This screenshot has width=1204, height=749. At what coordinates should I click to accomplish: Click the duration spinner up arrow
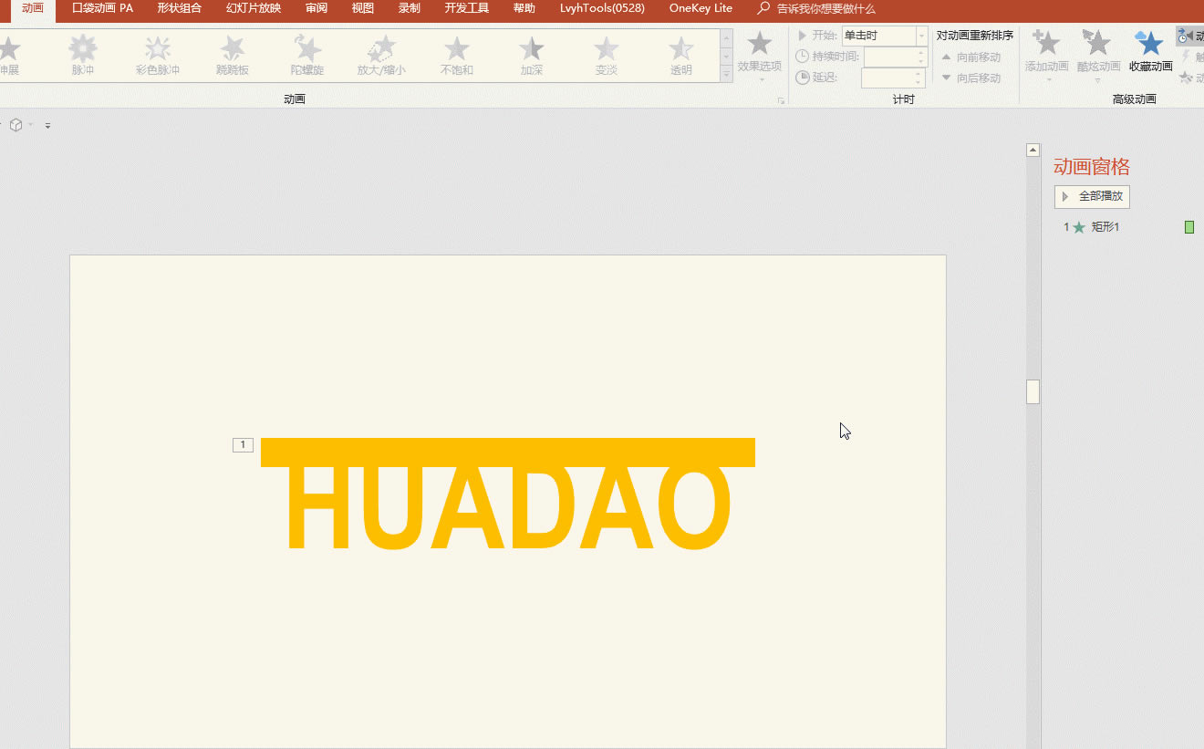tap(920, 52)
